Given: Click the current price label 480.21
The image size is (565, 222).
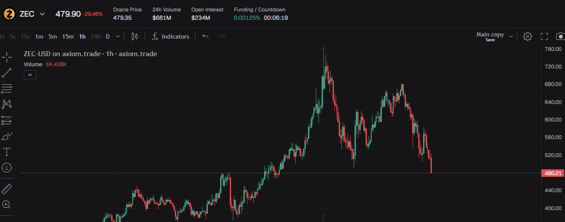Looking at the screenshot, I should (x=552, y=173).
